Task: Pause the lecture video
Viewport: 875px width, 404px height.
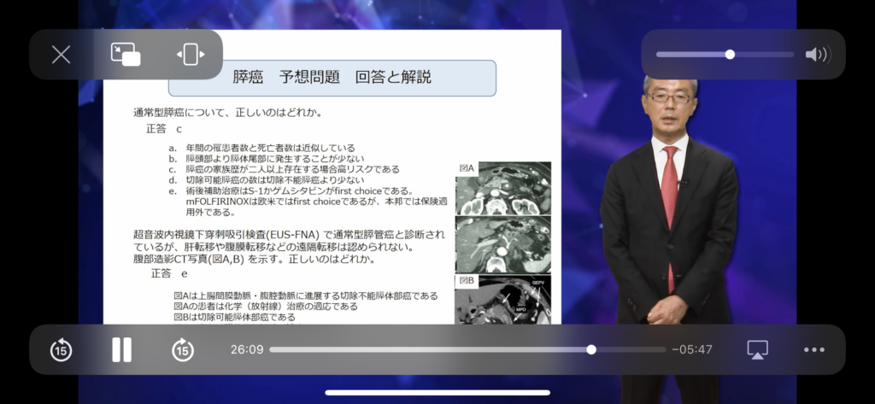Action: tap(121, 349)
